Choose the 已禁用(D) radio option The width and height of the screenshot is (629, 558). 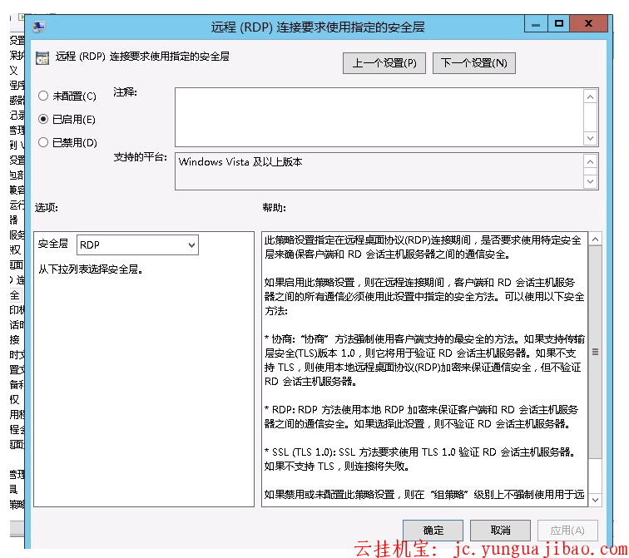(43, 143)
